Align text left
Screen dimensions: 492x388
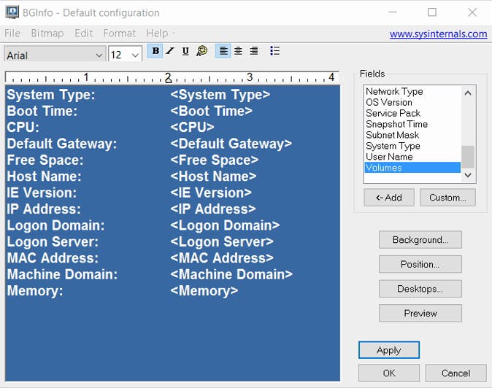coord(223,51)
